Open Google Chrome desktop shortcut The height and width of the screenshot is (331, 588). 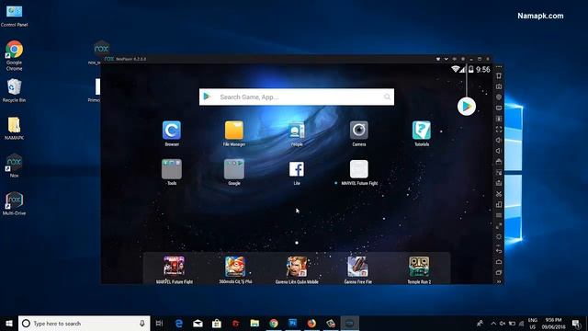15,55
